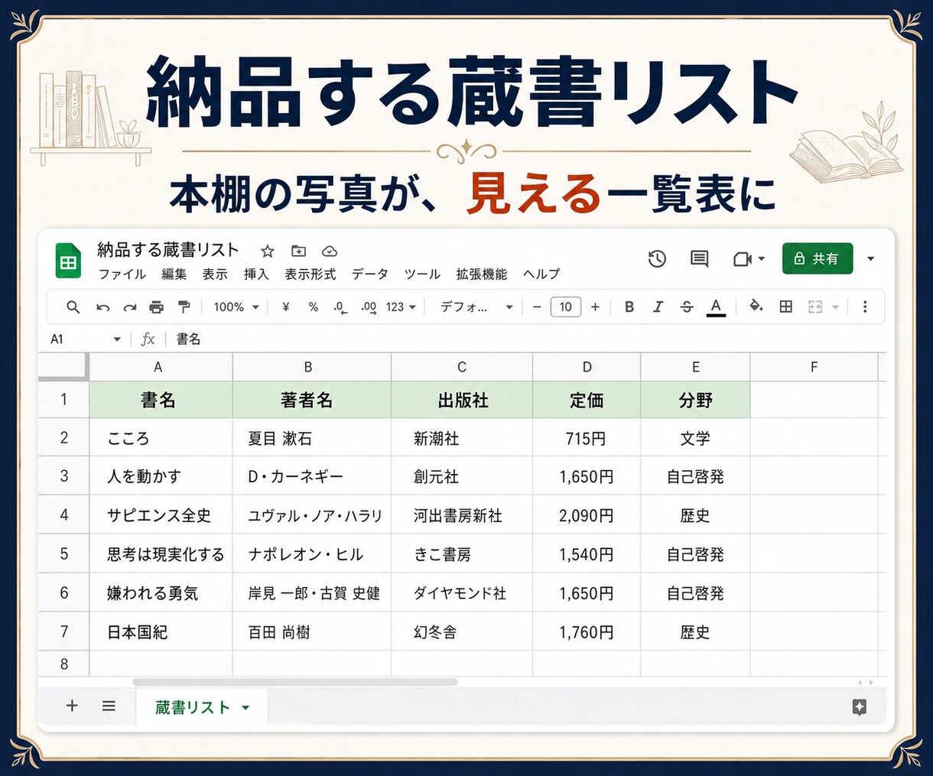Expand the video call options arrow
The image size is (933, 776).
click(x=762, y=259)
